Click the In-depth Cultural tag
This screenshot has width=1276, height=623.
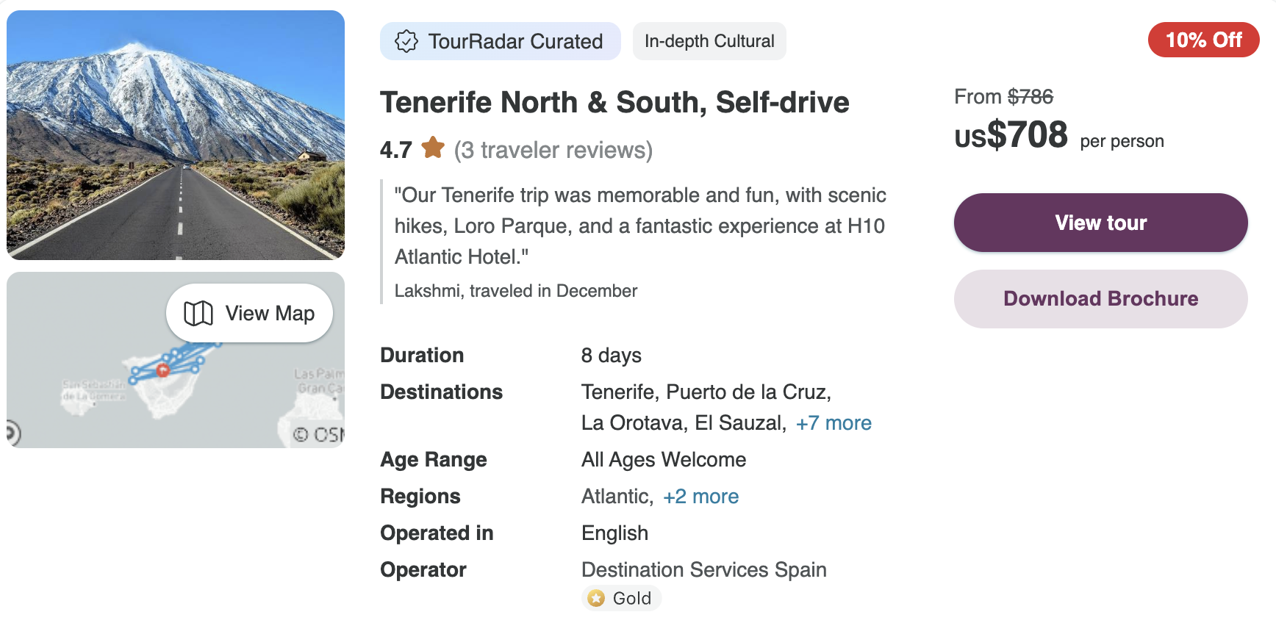click(x=709, y=41)
